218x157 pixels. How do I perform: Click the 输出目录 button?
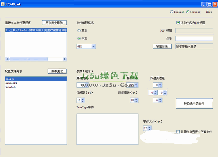pyautogui.click(x=162, y=46)
